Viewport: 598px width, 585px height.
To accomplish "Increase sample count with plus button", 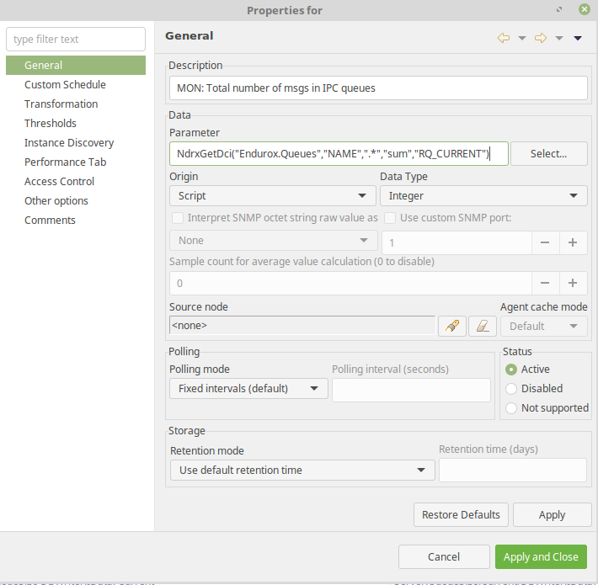I will point(573,284).
